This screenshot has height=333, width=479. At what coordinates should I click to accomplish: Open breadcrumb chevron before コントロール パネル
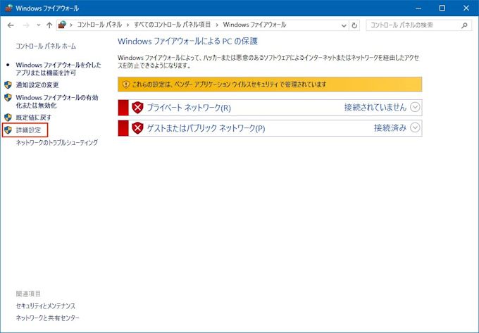71,25
